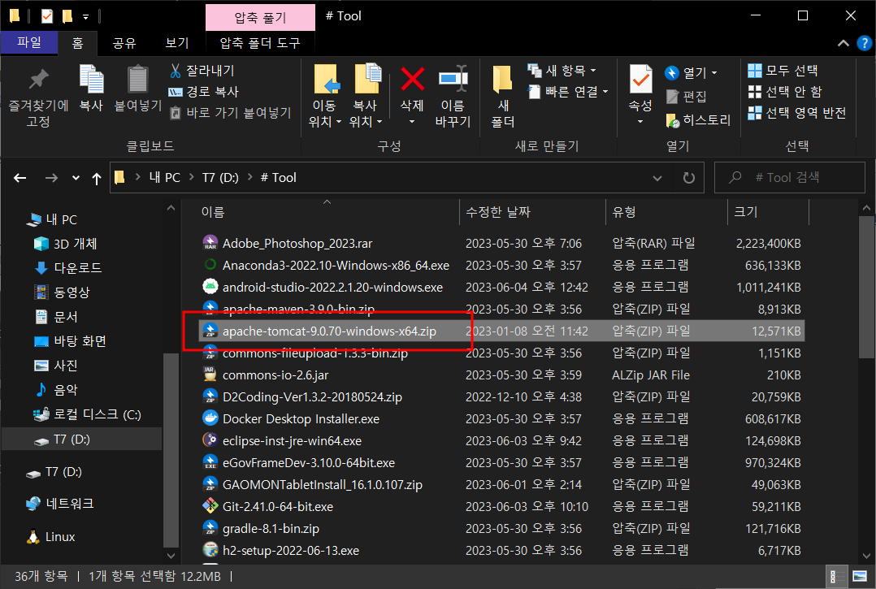Sort by 수정한 날짜 column header
The image size is (876, 589).
coord(532,212)
